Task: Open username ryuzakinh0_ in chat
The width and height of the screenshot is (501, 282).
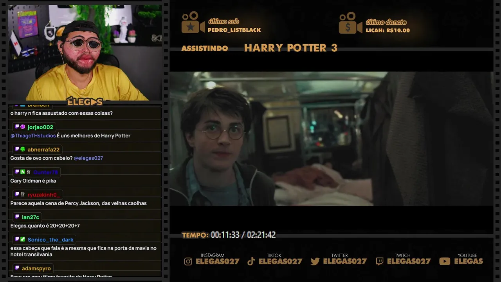Action: tap(44, 195)
